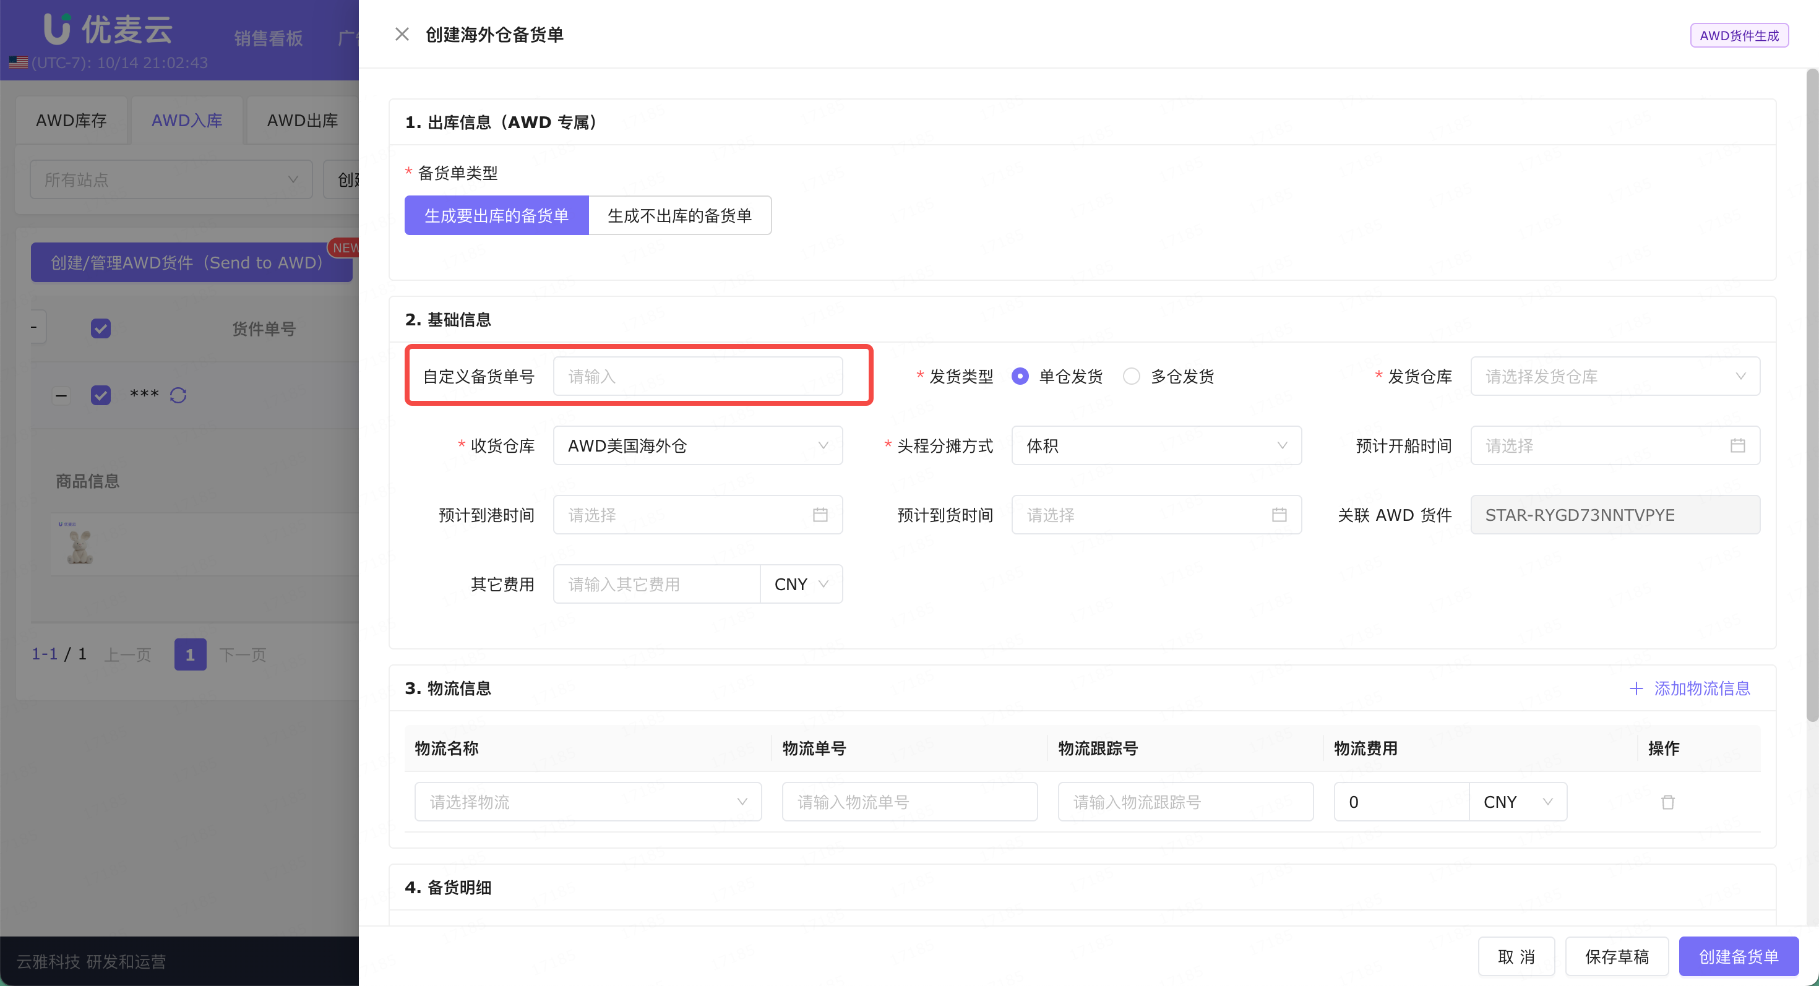The image size is (1819, 986).
Task: Open 所有站点 dropdown in background page
Action: [171, 179]
